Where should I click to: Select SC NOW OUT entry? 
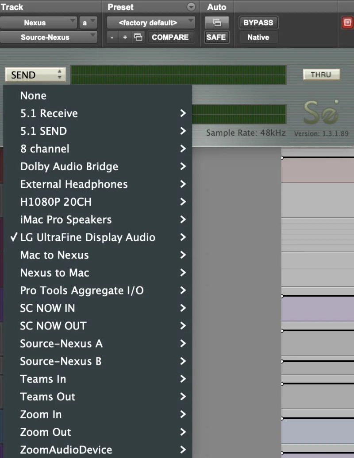pyautogui.click(x=98, y=326)
